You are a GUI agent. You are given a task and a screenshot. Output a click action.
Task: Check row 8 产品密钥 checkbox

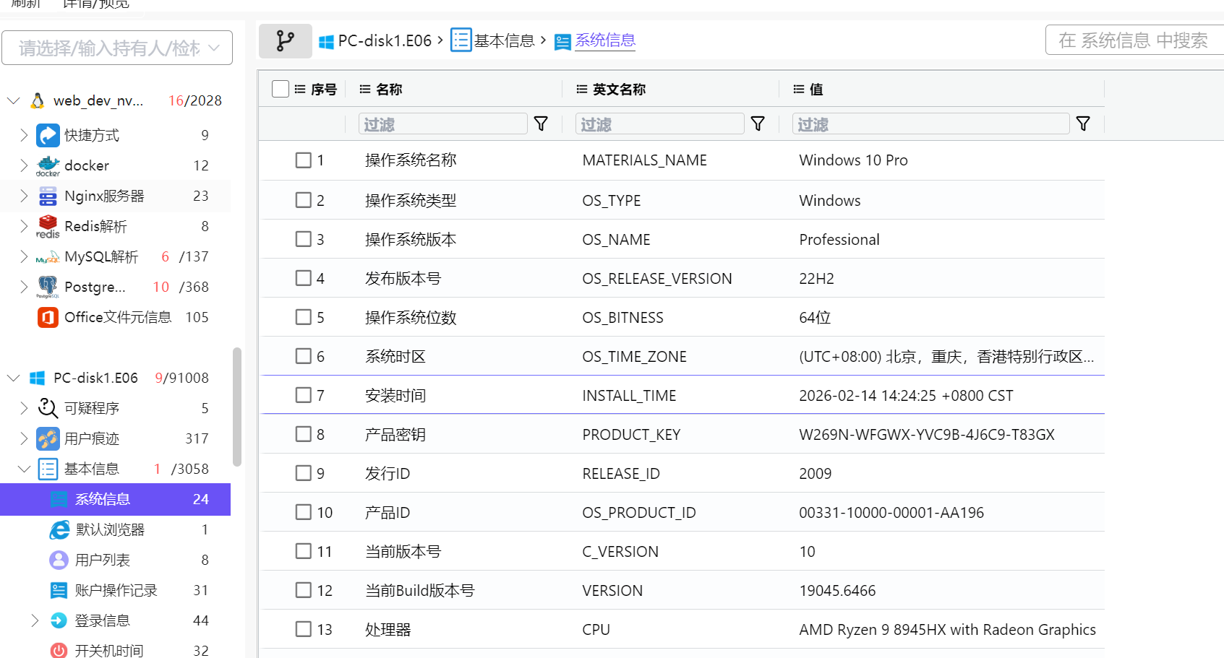coord(304,434)
